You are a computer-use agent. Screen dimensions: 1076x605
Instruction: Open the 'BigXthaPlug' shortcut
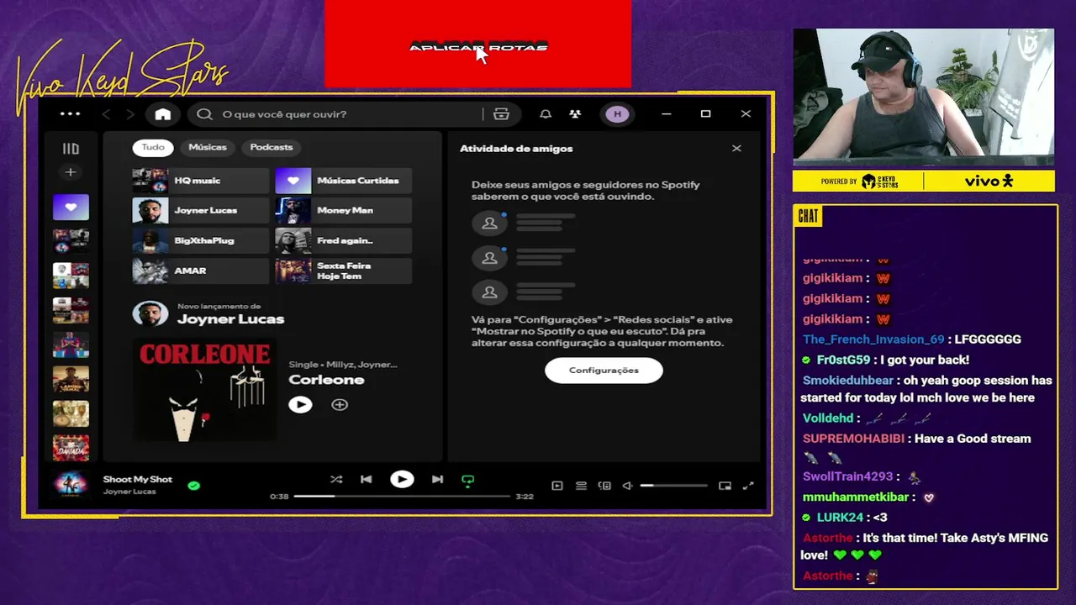(x=201, y=241)
